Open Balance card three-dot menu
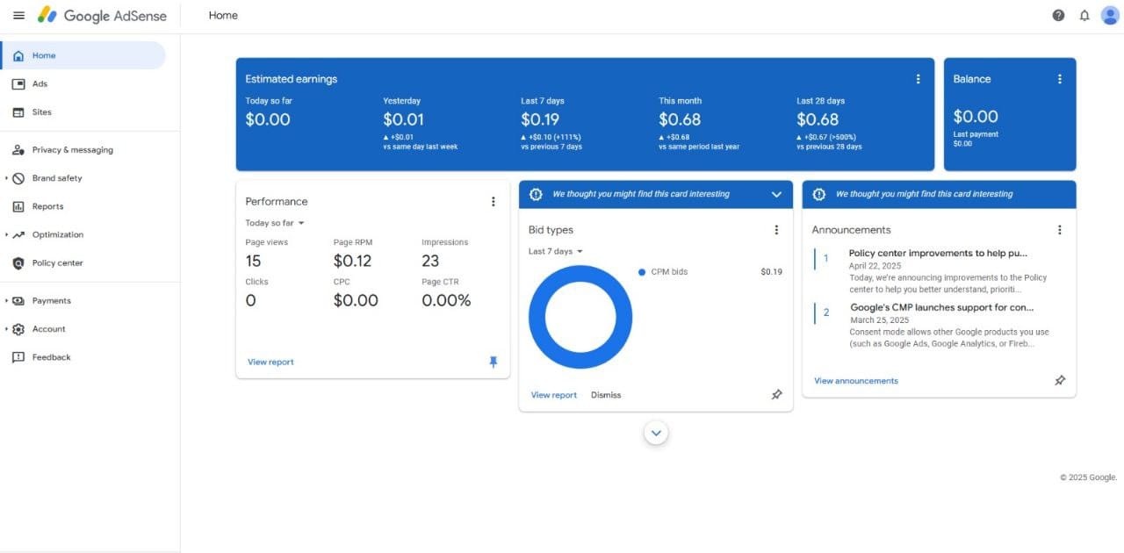 click(1060, 79)
